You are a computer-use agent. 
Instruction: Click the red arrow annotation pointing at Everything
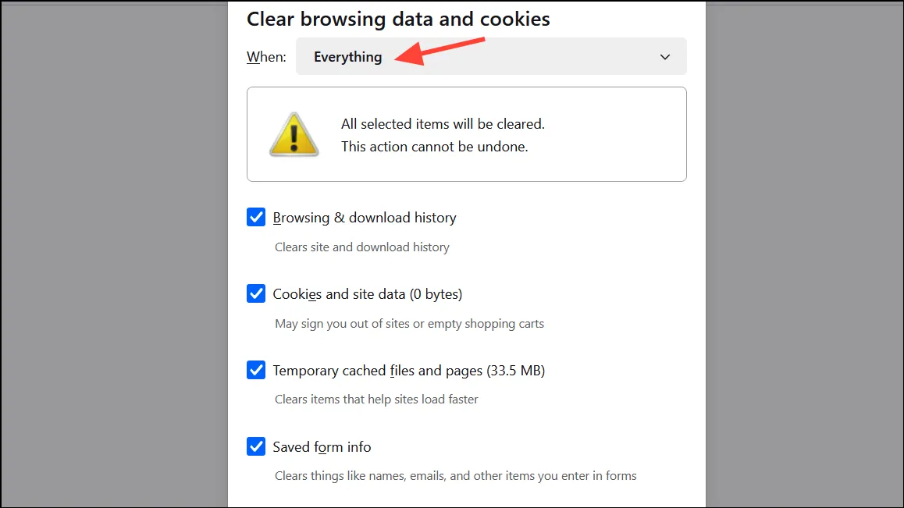pyautogui.click(x=440, y=51)
